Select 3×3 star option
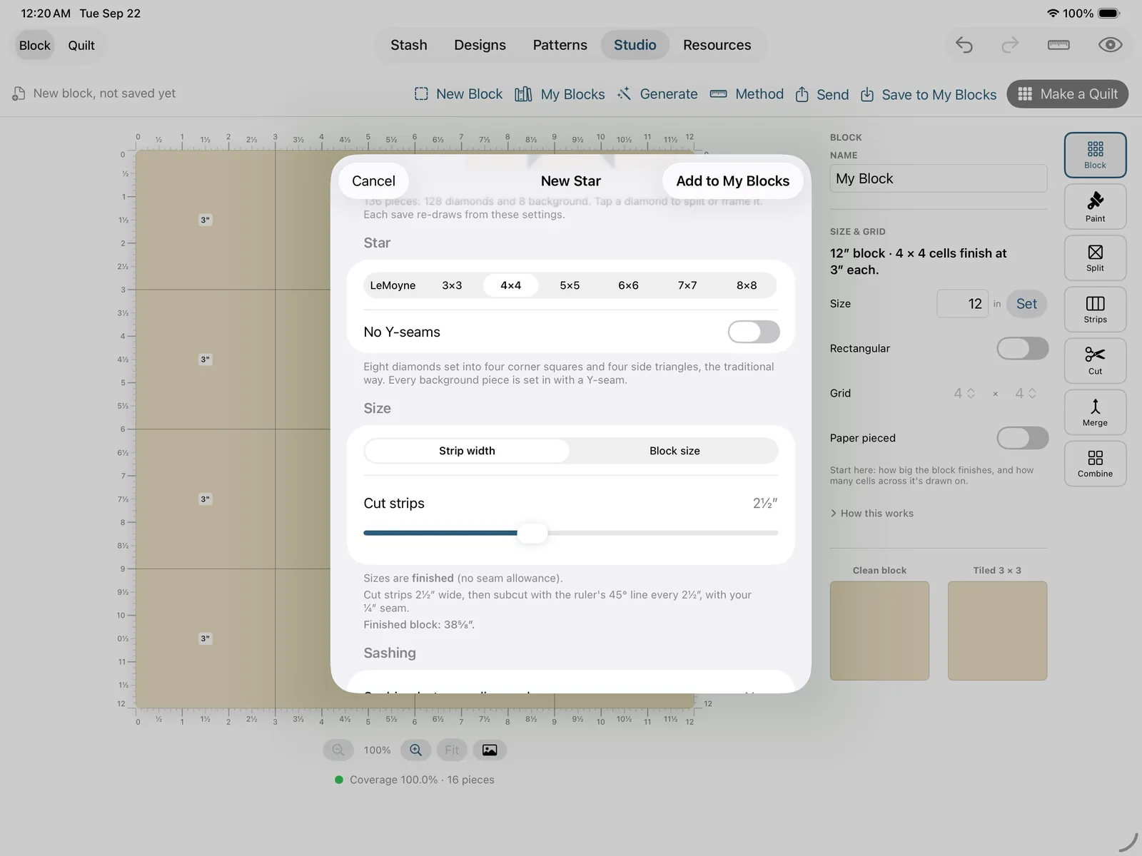Viewport: 1142px width, 856px height. (x=452, y=285)
